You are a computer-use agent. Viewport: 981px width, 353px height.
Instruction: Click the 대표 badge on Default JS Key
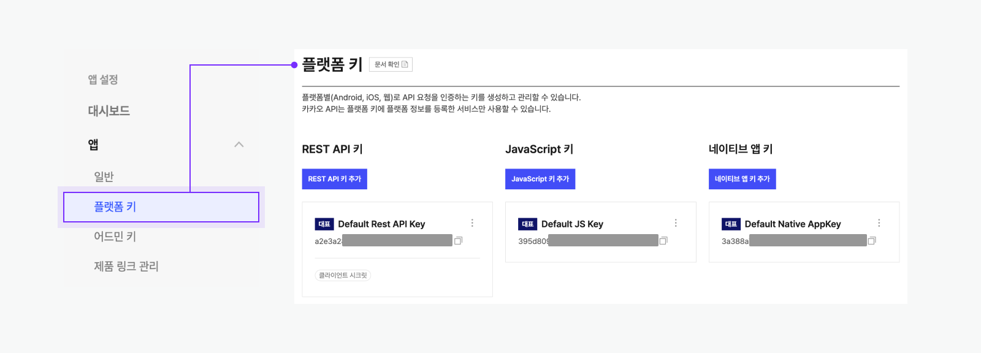(x=526, y=224)
